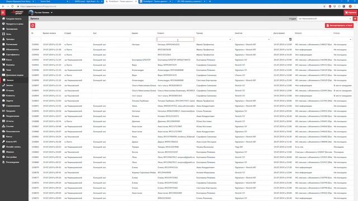This screenshot has width=358, height=201.
Task: Open the Отчеты table sidebar item
Action: 14,121
